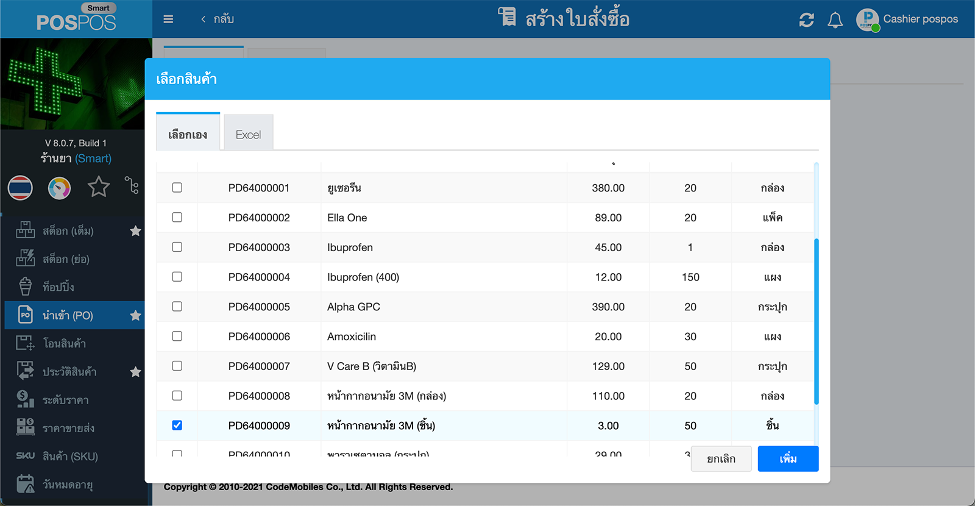Click the product history icon
The width and height of the screenshot is (975, 506).
tap(25, 371)
